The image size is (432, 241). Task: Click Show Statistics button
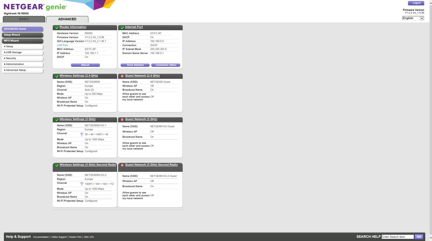135,65
